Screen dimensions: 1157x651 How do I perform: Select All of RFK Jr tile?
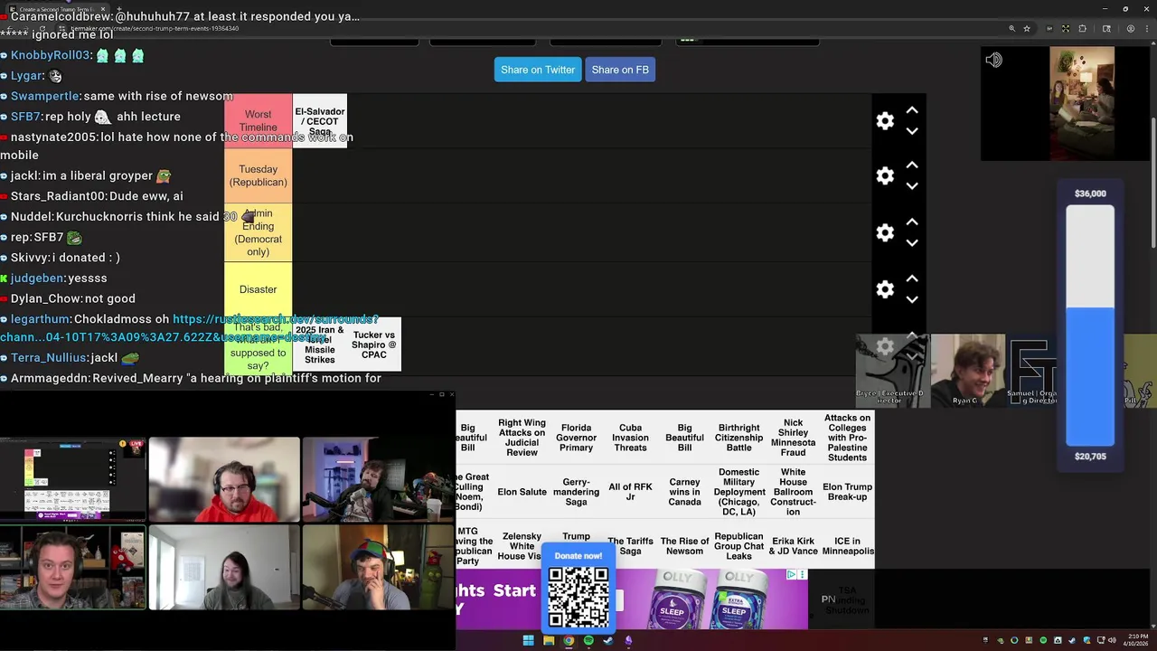630,492
